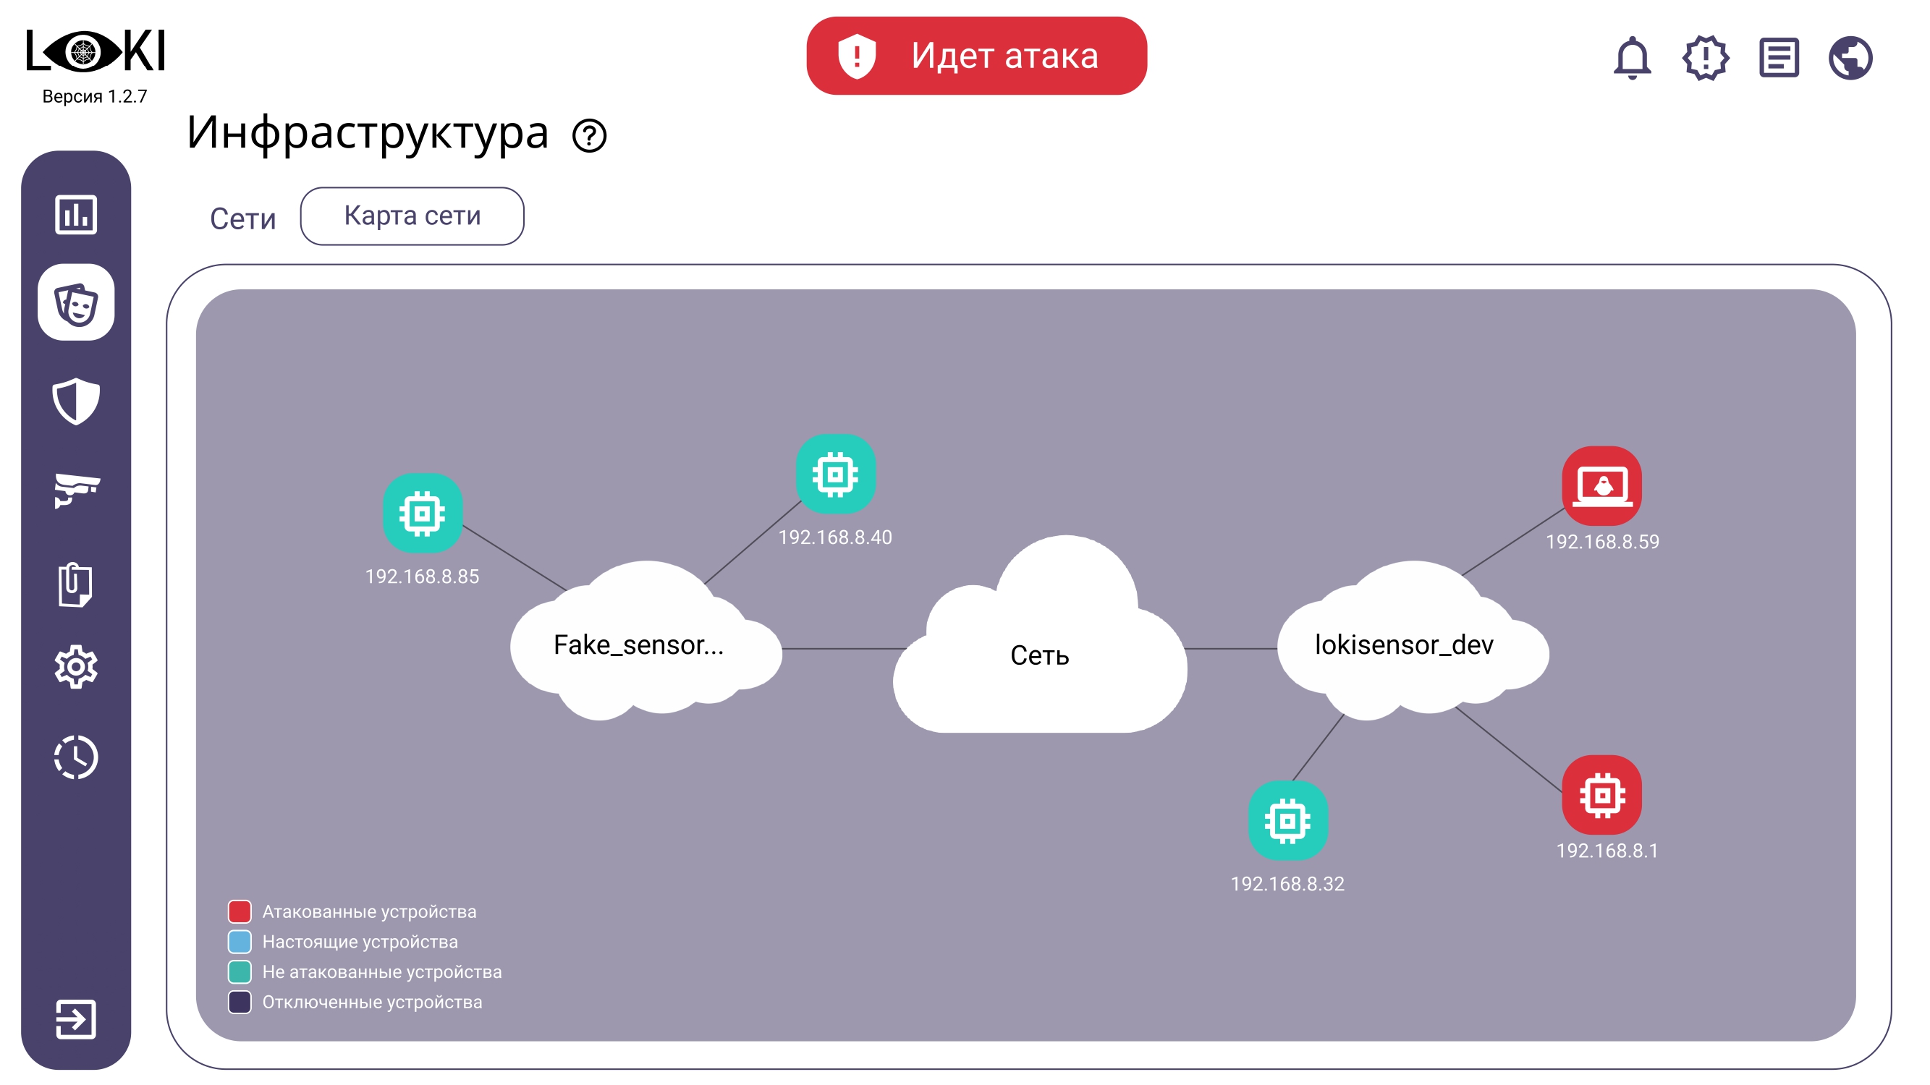Open the dashboard statistics sidebar icon
The image size is (1930, 1085).
point(76,216)
